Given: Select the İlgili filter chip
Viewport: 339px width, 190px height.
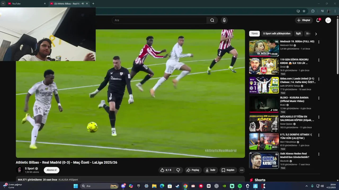Looking at the screenshot, I should point(298,34).
